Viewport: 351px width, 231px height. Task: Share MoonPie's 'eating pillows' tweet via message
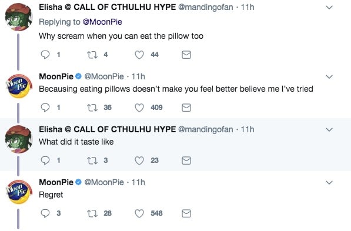(186, 108)
